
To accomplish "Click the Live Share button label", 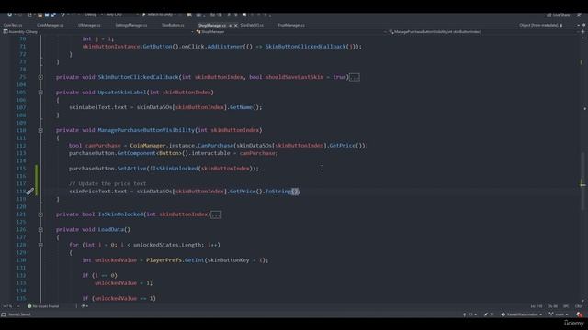I will 561,15.
